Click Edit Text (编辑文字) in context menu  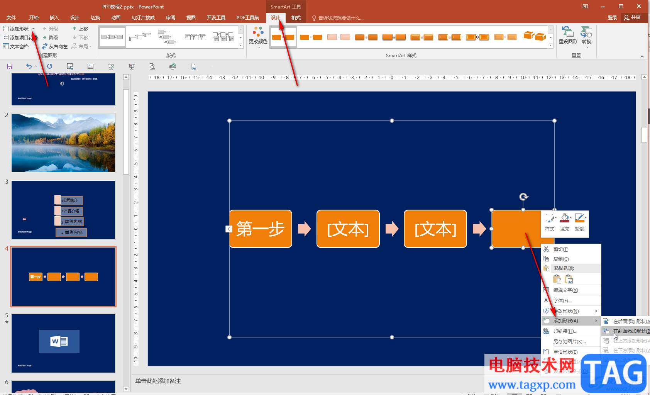click(571, 290)
